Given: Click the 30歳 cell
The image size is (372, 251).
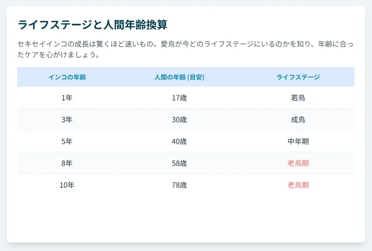Looking at the screenshot, I should 179,120.
